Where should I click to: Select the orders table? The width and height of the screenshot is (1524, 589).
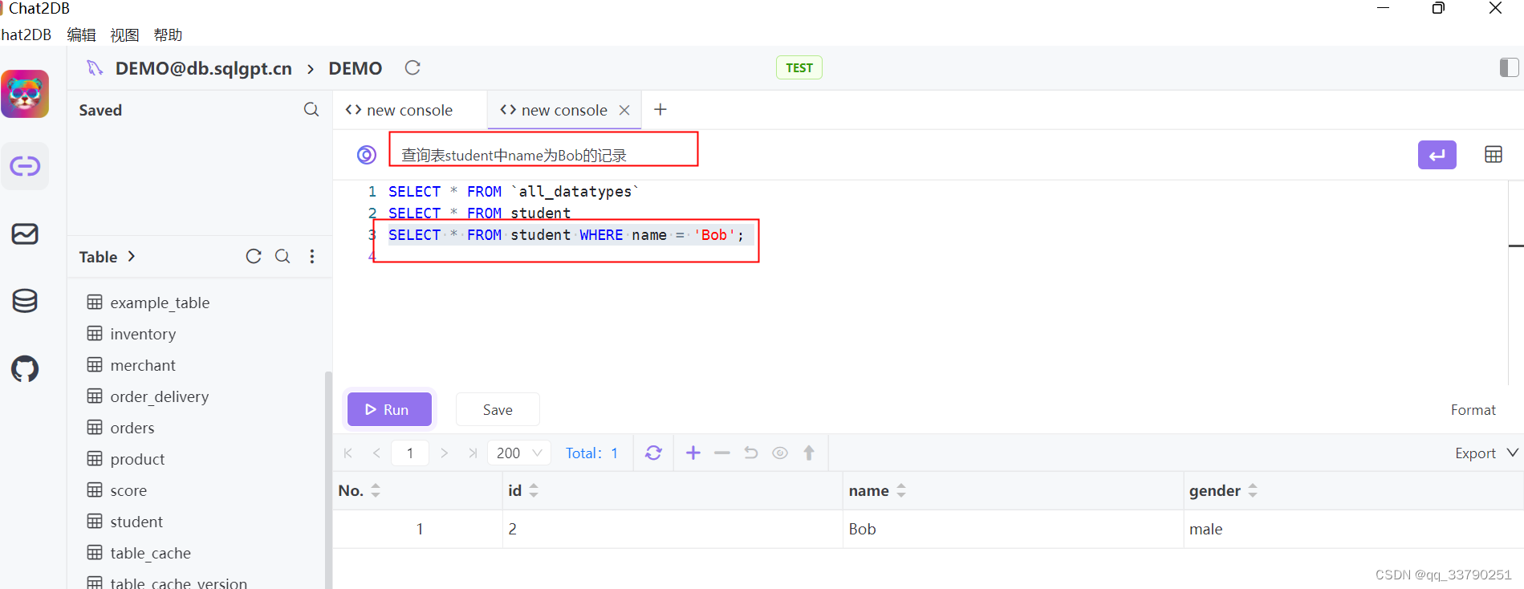click(132, 428)
